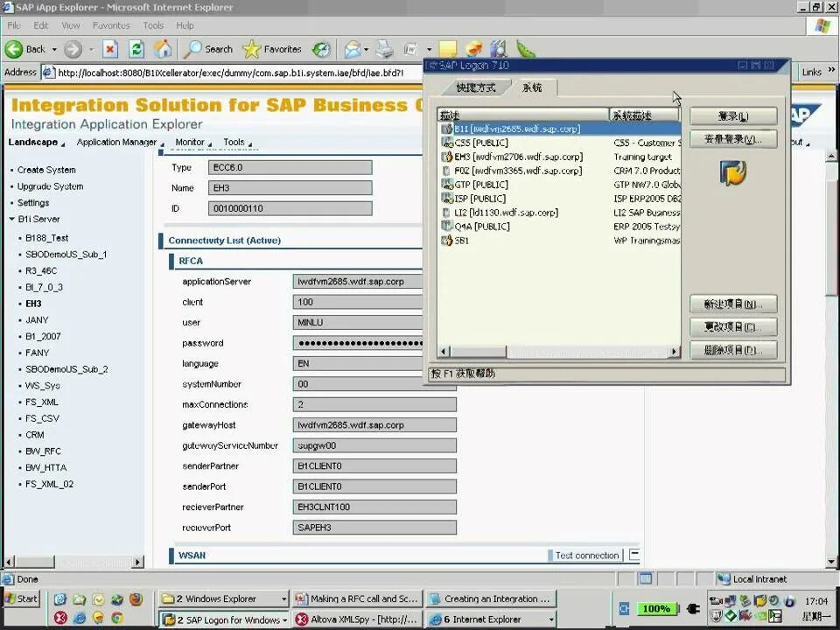Switch to the 快捷方式 tab in SAP Logon
The height and width of the screenshot is (630, 840).
(475, 87)
